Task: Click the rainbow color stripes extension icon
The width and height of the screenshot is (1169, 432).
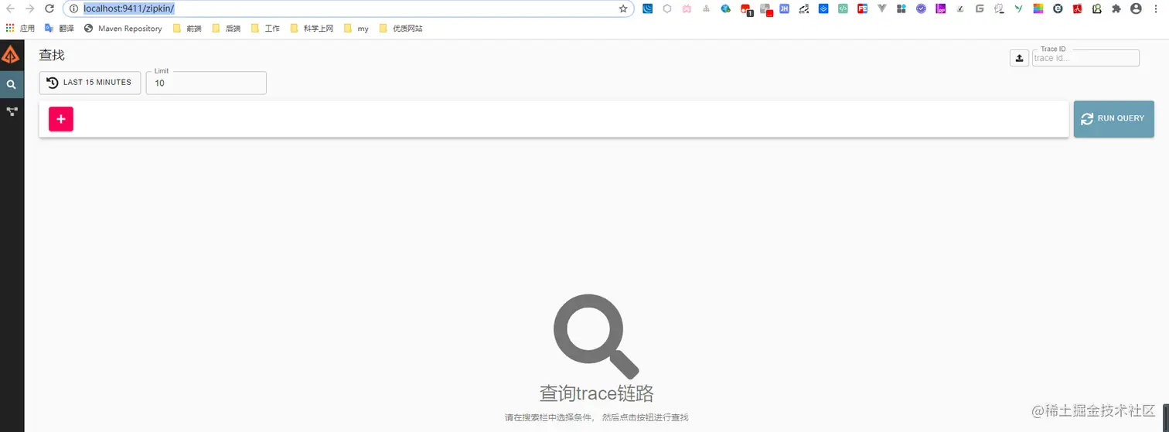Action: [x=1038, y=9]
